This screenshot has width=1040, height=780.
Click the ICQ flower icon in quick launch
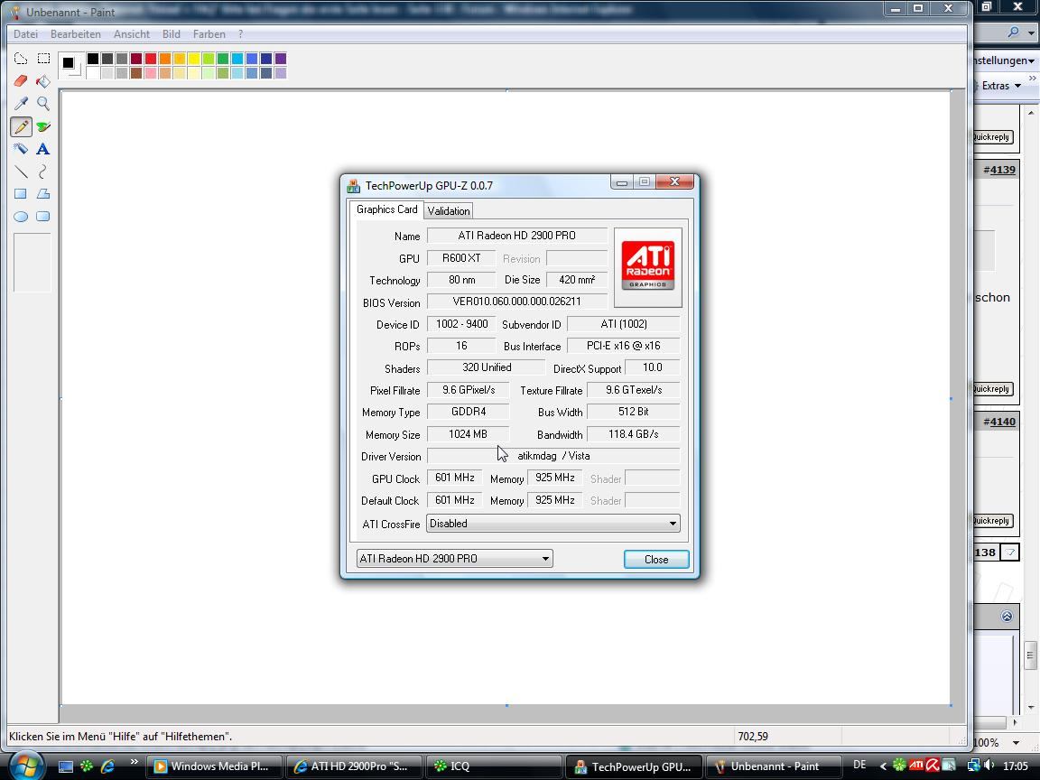coord(87,766)
